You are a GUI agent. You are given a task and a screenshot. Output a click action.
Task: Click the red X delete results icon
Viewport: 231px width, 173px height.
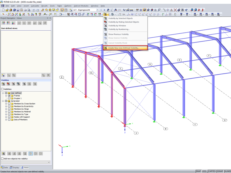175,10
